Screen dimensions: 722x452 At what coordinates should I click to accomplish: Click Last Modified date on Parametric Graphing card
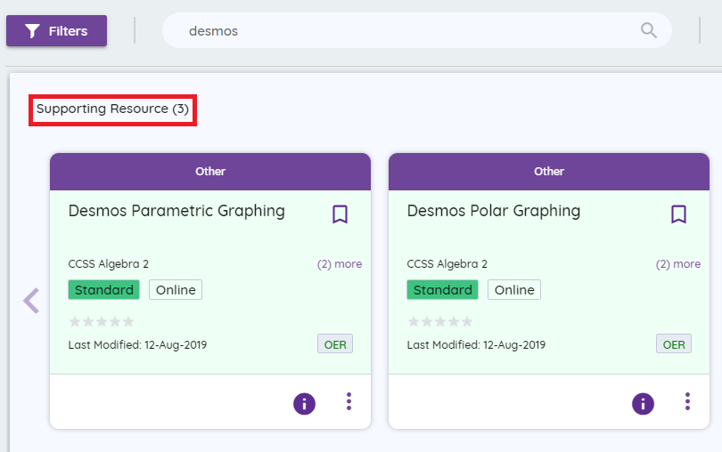tap(137, 345)
